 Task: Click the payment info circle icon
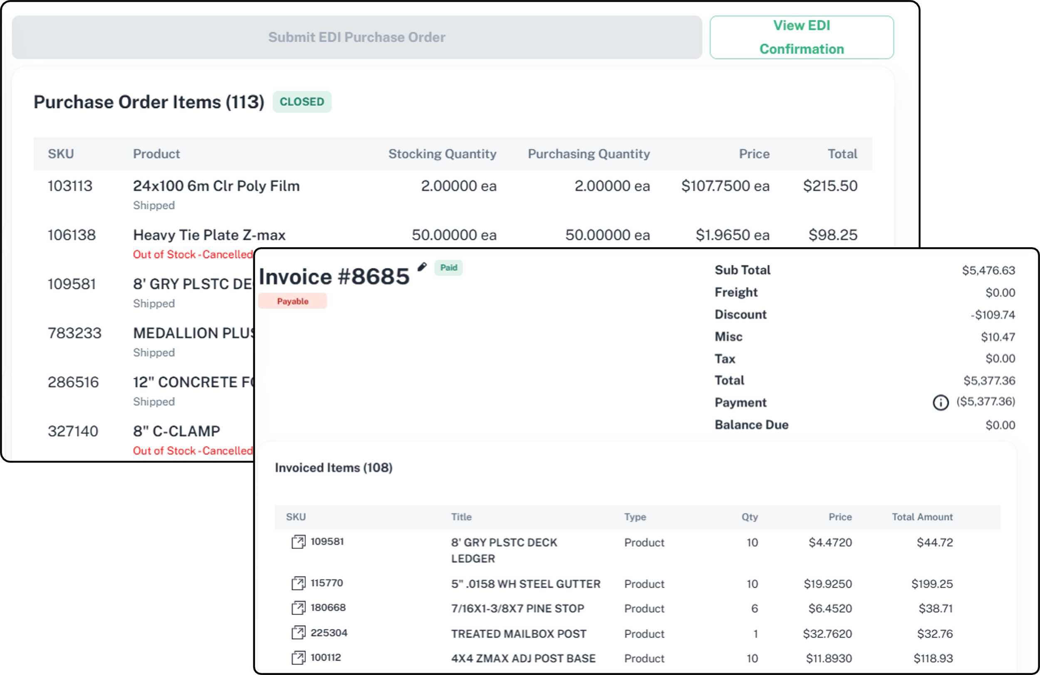click(941, 402)
